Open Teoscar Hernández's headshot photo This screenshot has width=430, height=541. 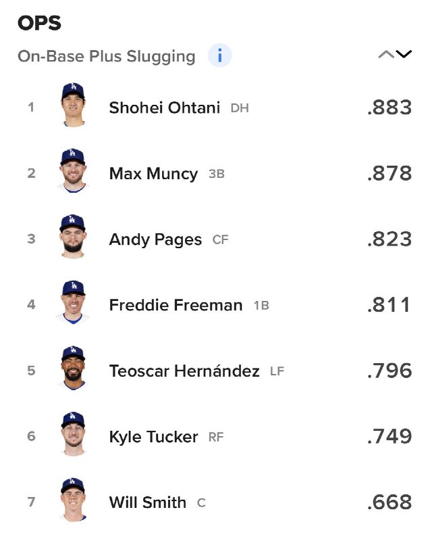click(x=73, y=368)
